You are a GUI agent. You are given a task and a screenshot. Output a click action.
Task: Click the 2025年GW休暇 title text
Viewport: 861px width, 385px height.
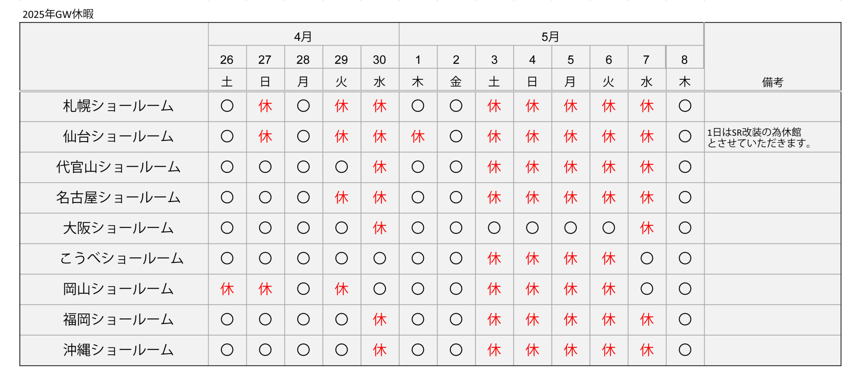tap(58, 14)
